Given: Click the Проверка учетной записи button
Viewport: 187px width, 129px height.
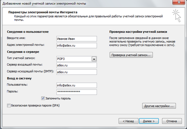Looking at the screenshot, I should pyautogui.click(x=131, y=55).
